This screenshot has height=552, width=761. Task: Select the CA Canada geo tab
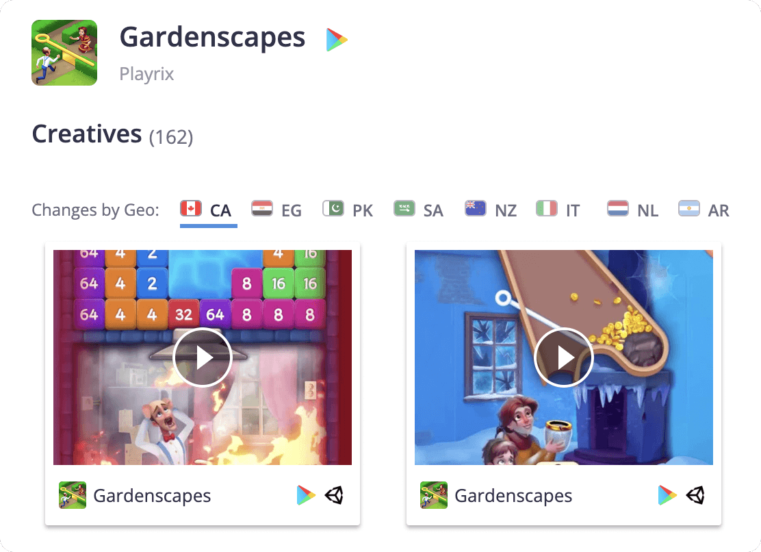208,210
